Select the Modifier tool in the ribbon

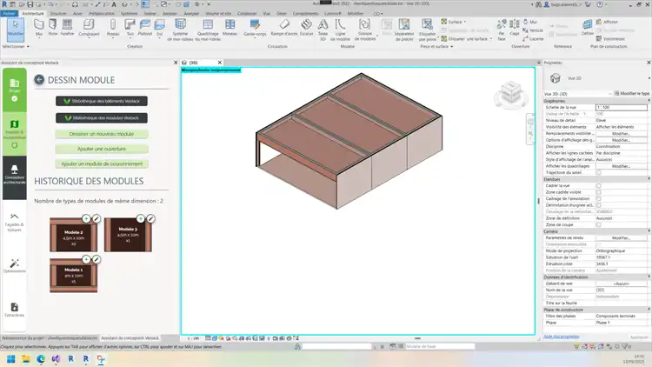[x=16, y=29]
